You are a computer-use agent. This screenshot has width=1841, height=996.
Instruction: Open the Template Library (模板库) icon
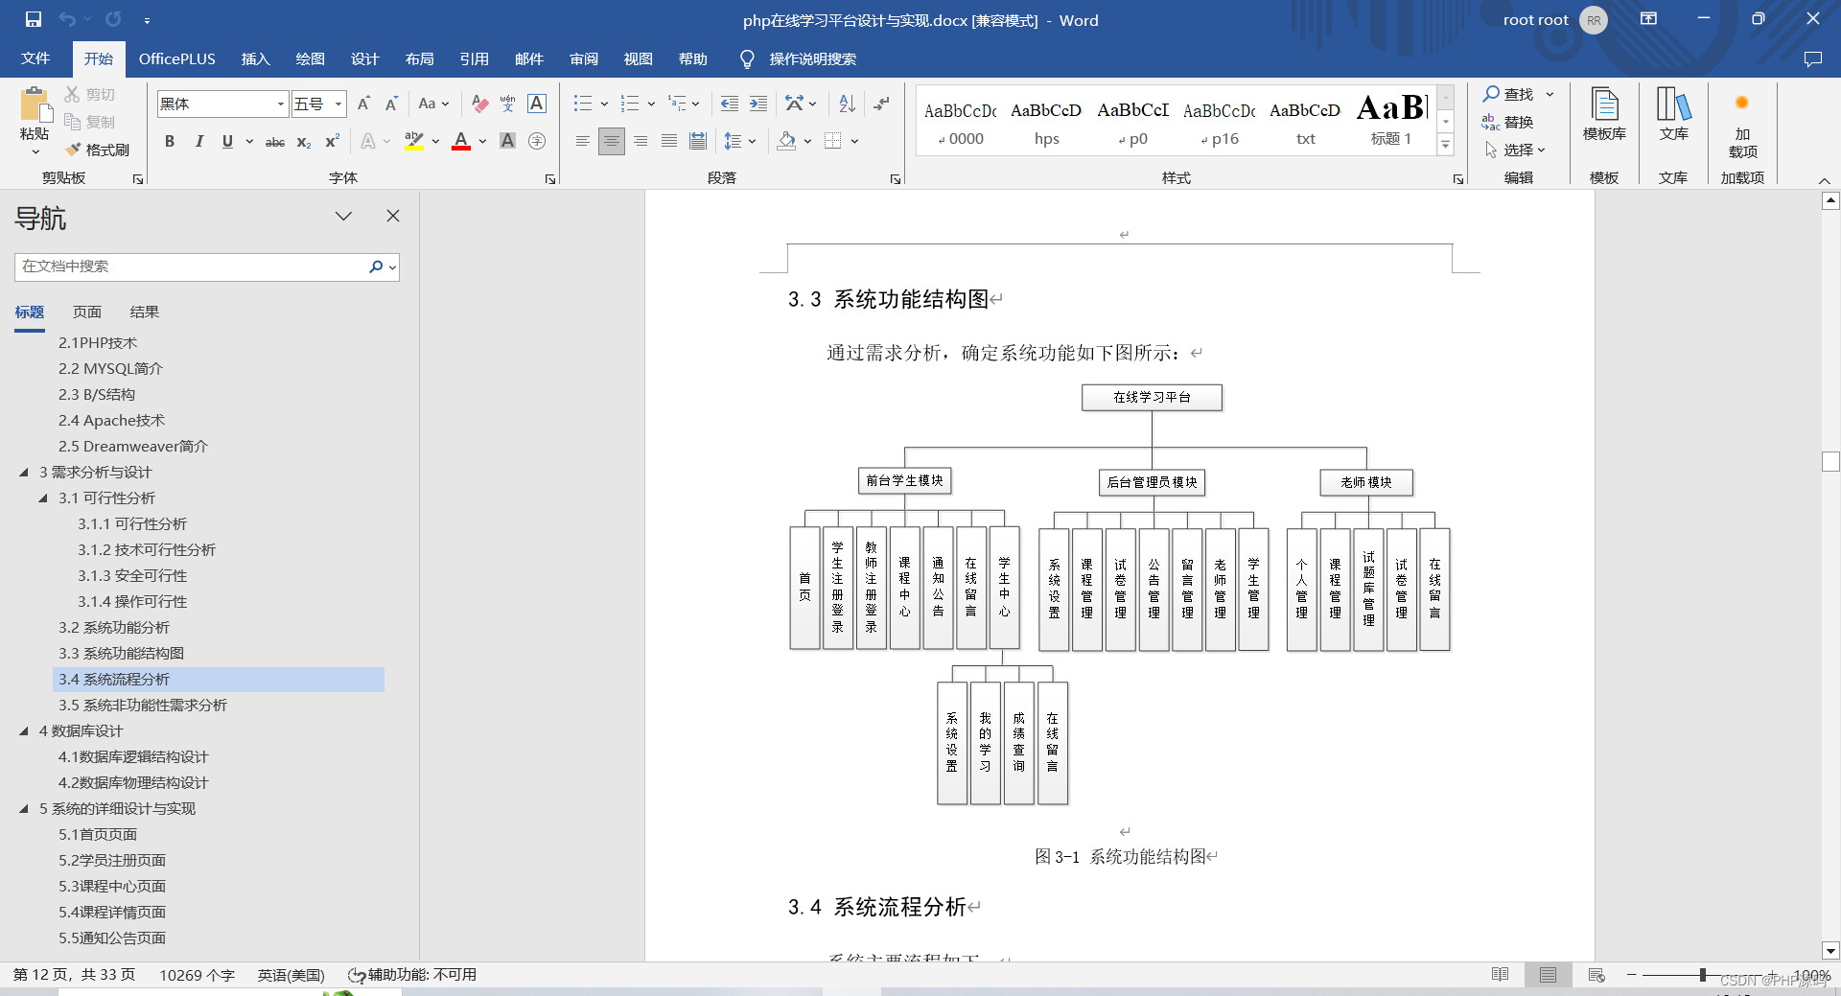[x=1604, y=115]
